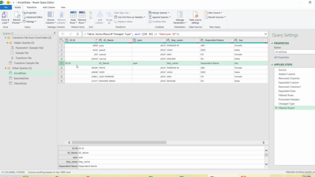Switch to the Home tab
The height and width of the screenshot is (177, 315).
click(x=18, y=7)
